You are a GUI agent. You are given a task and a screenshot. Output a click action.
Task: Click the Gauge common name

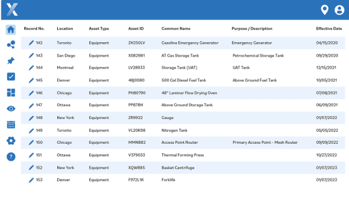(x=167, y=118)
